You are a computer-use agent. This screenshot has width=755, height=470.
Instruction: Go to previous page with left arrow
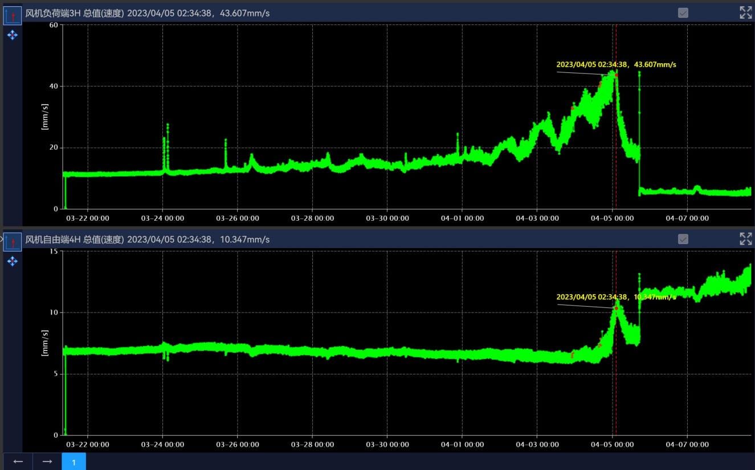click(x=18, y=461)
